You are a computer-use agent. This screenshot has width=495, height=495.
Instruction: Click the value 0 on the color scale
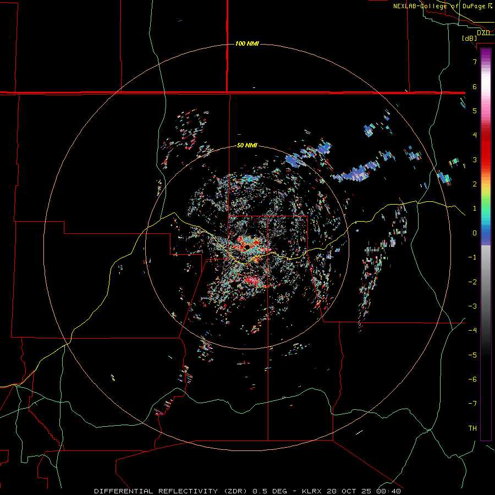point(475,233)
